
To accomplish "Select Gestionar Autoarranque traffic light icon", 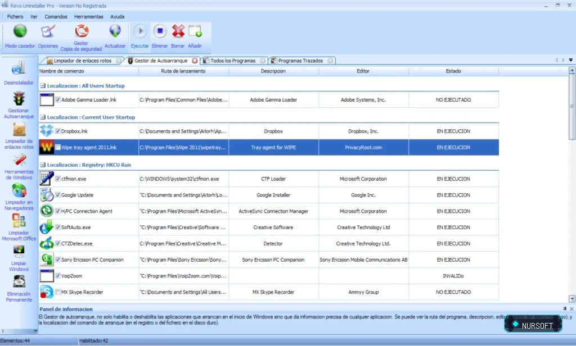I will coord(19,98).
